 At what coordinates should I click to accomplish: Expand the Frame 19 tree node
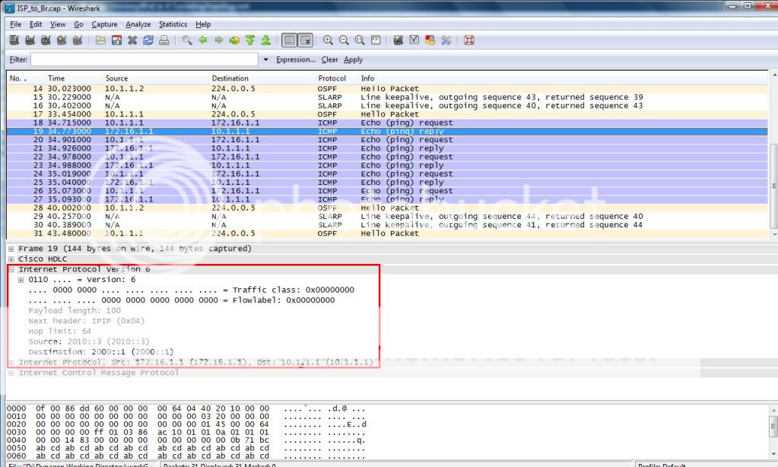pyautogui.click(x=11, y=249)
